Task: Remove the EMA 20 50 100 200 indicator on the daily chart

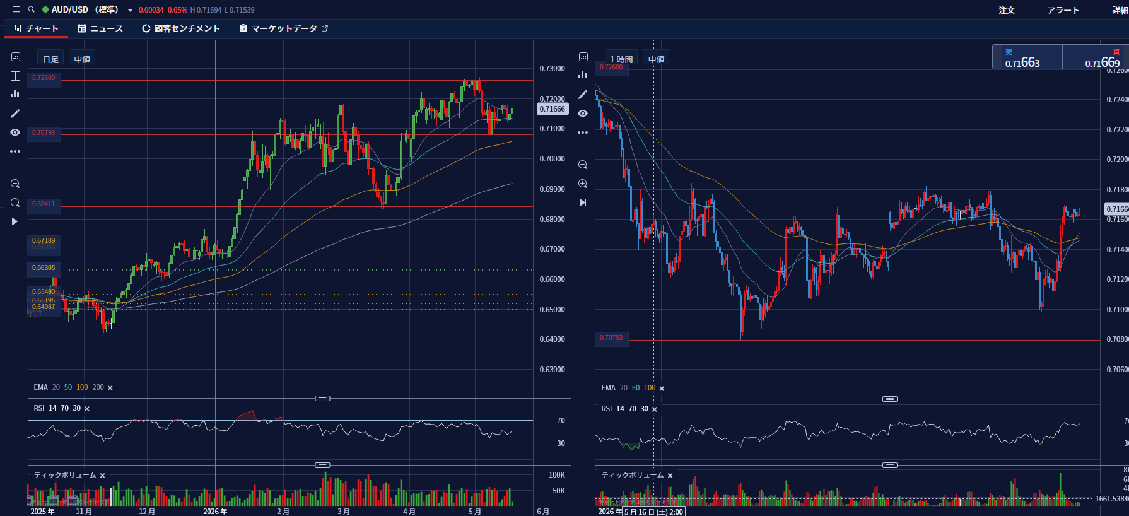Action: 110,388
